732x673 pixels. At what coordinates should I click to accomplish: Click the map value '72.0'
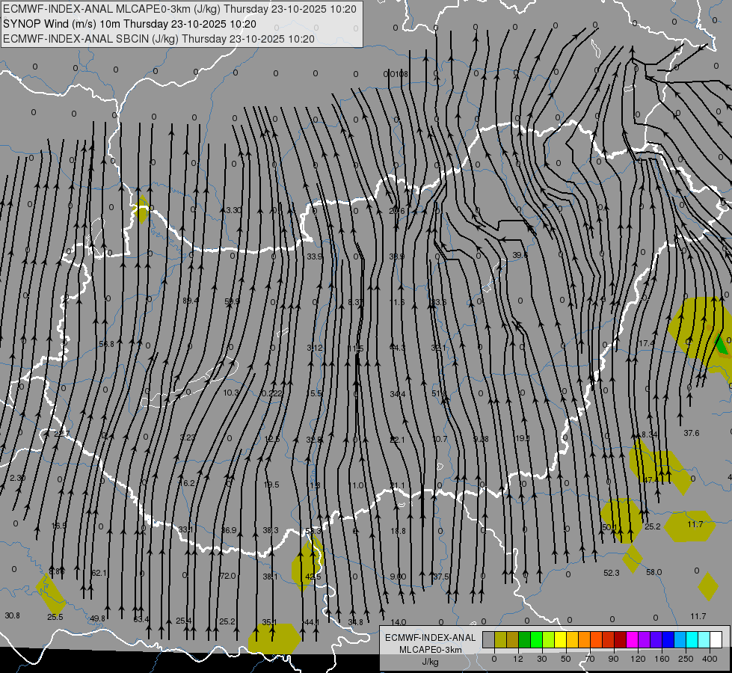[x=228, y=576]
